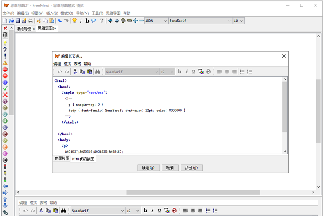Image resolution: width=324 pixels, height=216 pixels.
Task: Add the green check mark icon
Action: click(5, 89)
